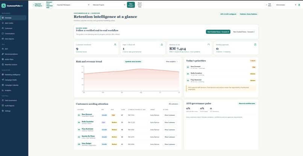The image size is (303, 156).
Task: Click the calendar icon for Campaign Calendar
Action: pos(3,85)
